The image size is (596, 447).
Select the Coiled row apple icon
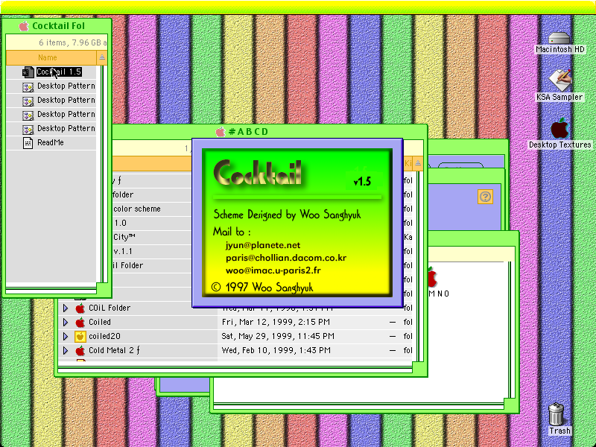80,323
